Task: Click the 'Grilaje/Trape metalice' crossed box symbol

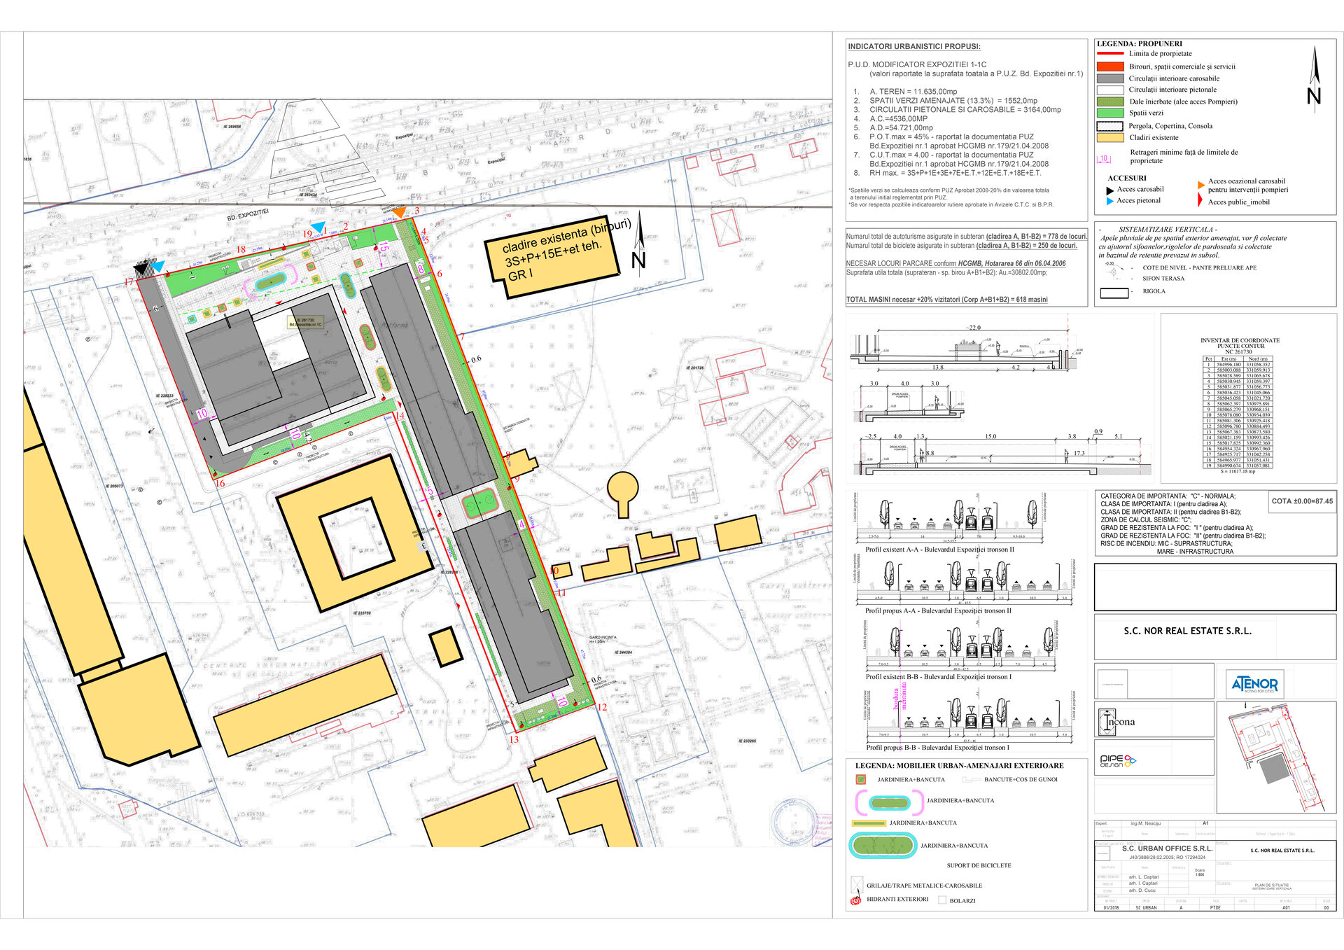Action: (x=856, y=884)
